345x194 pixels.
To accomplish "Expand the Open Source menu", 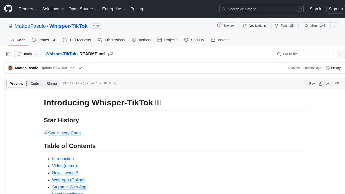I will 83,9.
